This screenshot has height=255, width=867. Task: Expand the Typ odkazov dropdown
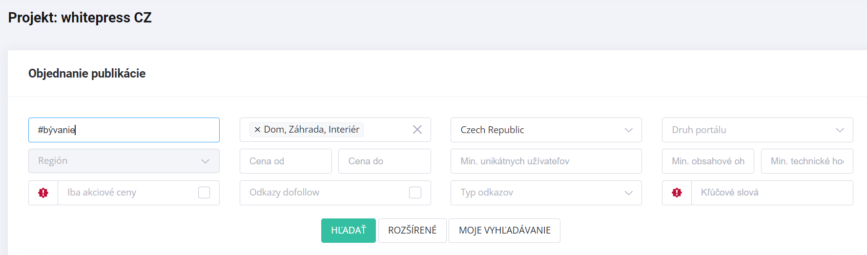pyautogui.click(x=546, y=193)
